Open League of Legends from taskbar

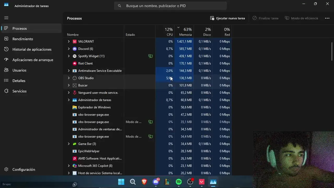(x=167, y=182)
